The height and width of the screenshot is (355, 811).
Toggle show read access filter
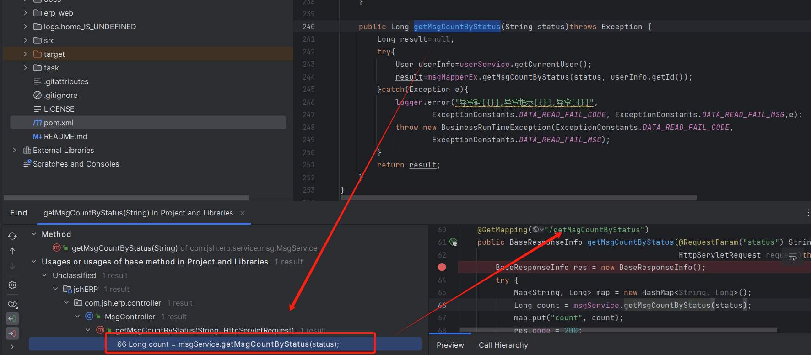12,318
